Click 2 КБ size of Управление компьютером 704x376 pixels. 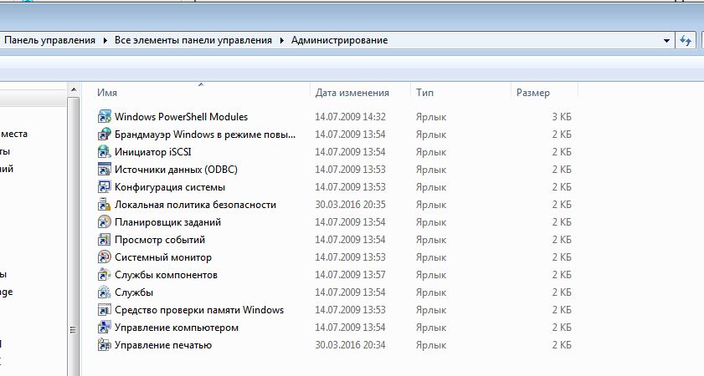(562, 328)
